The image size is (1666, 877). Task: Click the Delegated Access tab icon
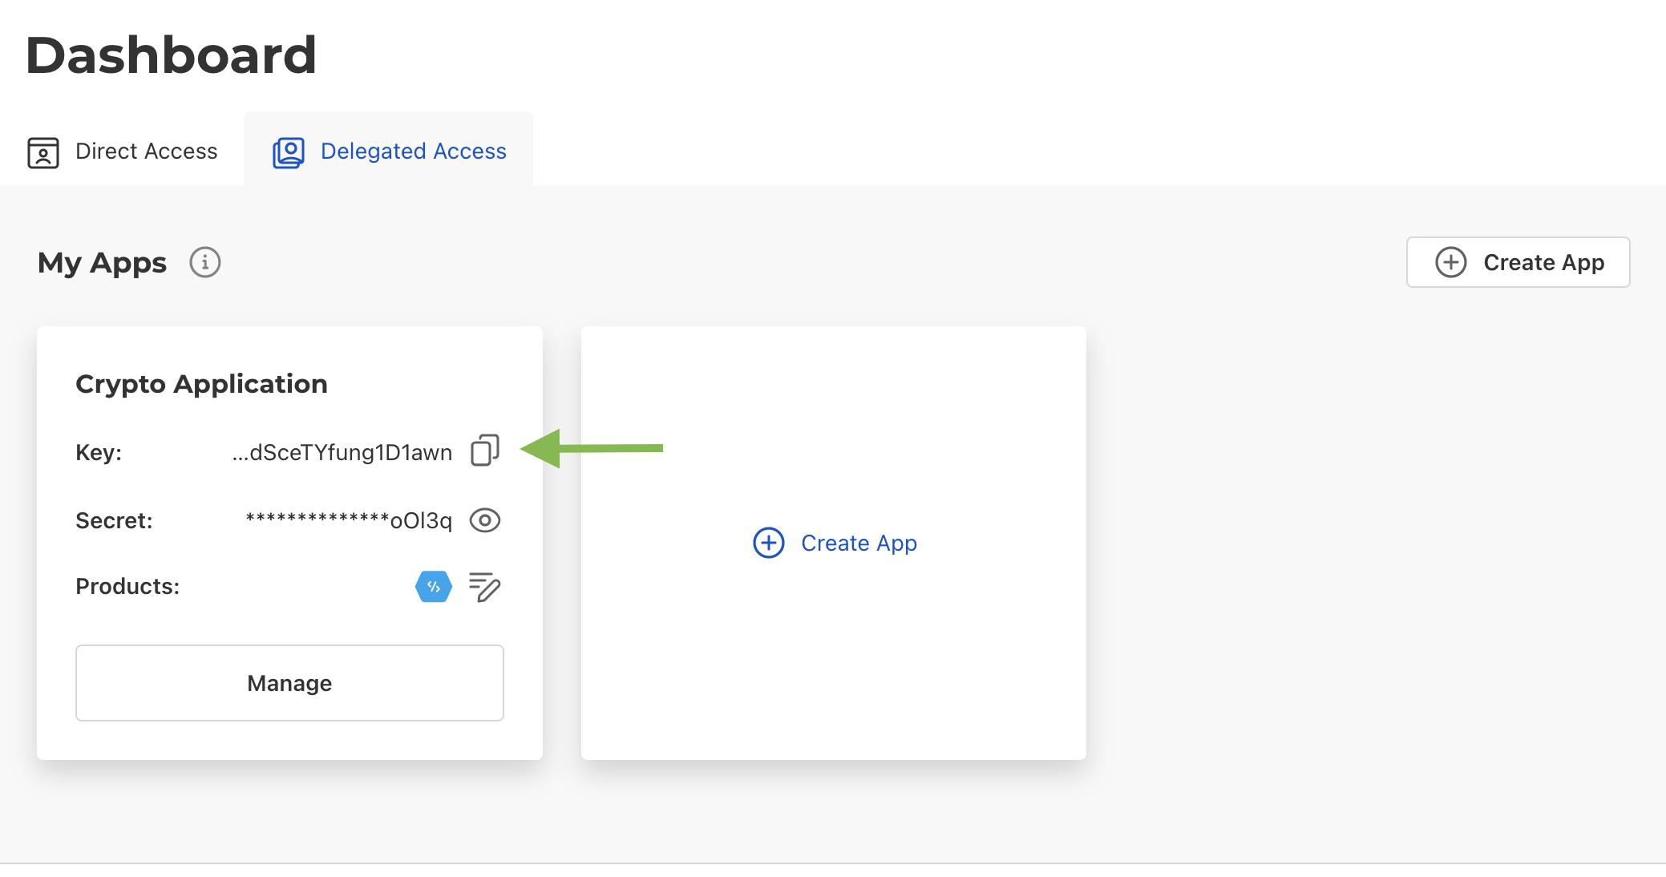pyautogui.click(x=289, y=152)
